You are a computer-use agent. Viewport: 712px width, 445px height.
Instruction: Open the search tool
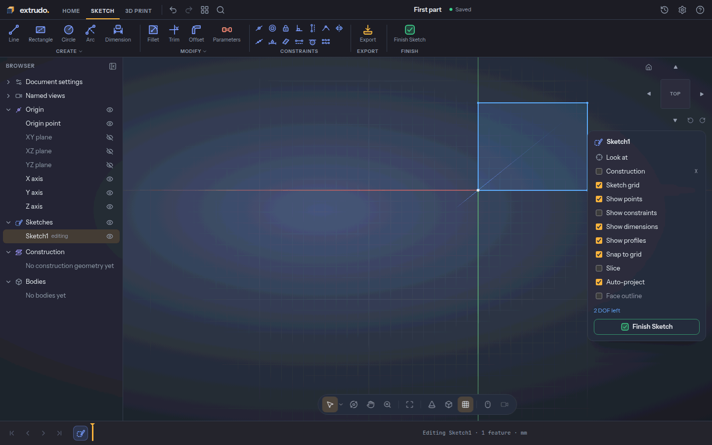[221, 10]
